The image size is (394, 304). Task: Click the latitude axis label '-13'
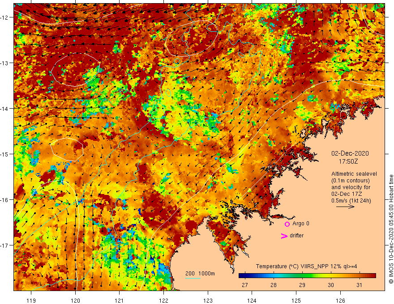4,63
